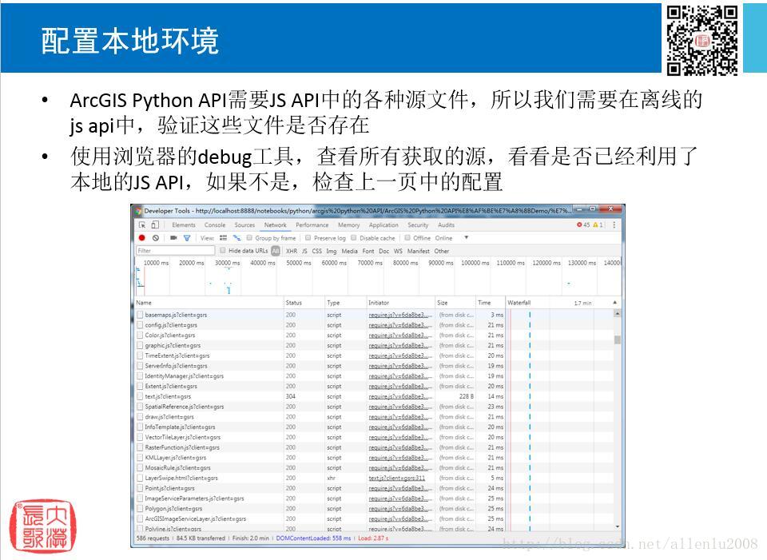The image size is (767, 560).
Task: Select graphic.js request row checkbox icon
Action: pyautogui.click(x=141, y=345)
